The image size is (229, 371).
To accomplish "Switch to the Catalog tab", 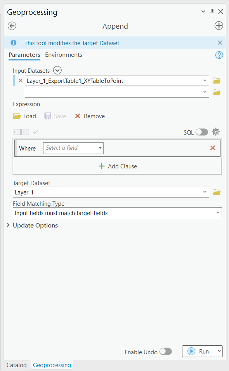I will coord(16,365).
